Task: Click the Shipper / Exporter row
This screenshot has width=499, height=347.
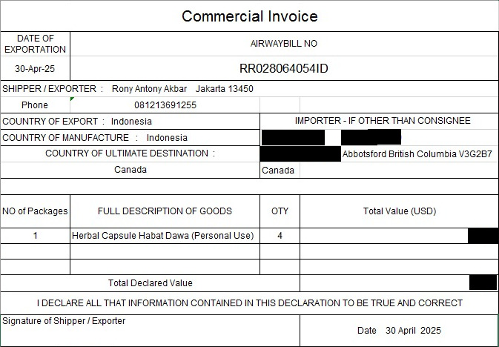Action: (249, 88)
